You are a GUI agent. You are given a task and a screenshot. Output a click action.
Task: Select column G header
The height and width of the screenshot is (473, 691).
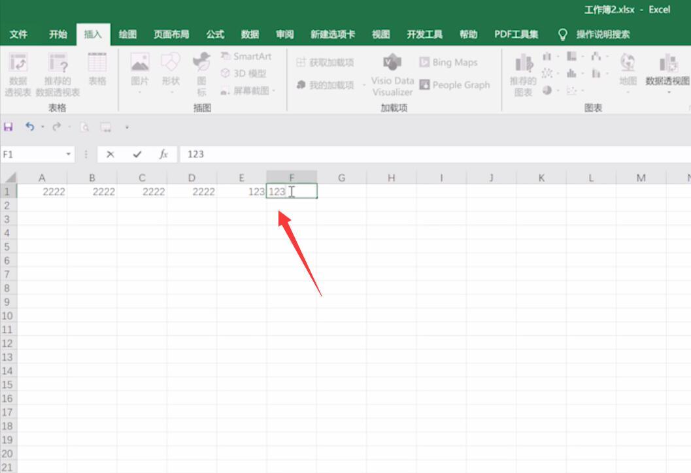click(x=341, y=178)
